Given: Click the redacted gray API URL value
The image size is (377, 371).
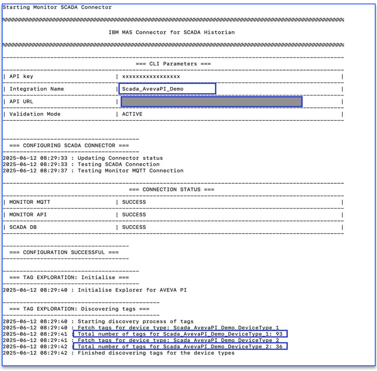Looking at the screenshot, I should pyautogui.click(x=211, y=101).
